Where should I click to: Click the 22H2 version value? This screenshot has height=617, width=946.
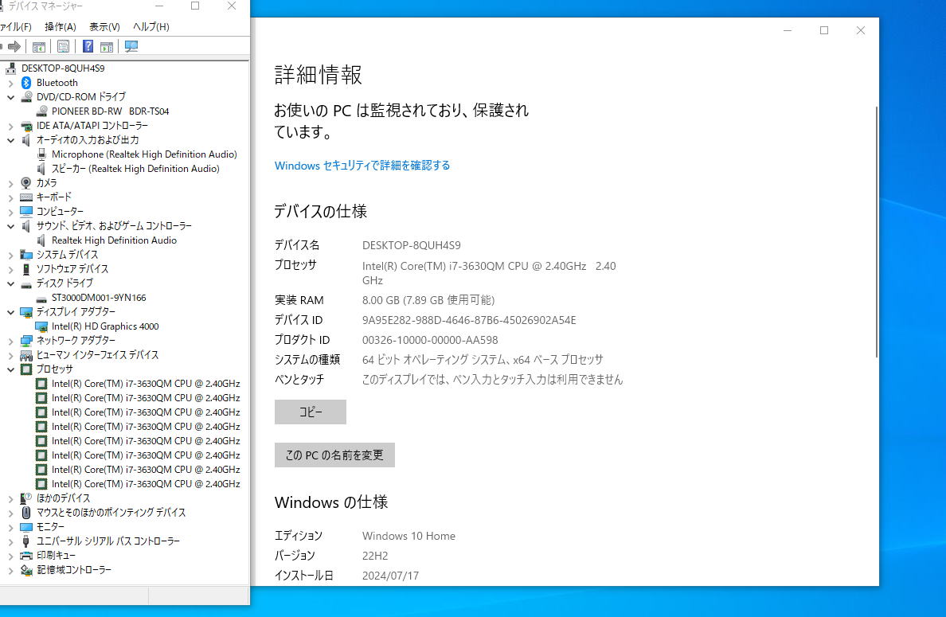(x=375, y=556)
